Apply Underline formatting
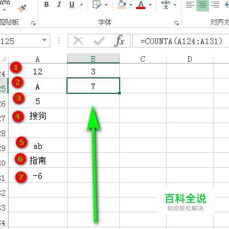 pos(72,5)
